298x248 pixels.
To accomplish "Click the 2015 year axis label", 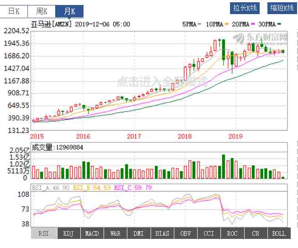I will click(37, 137).
